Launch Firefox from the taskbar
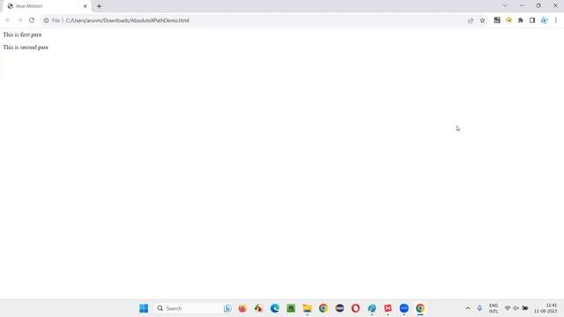The height and width of the screenshot is (317, 564). (x=242, y=308)
